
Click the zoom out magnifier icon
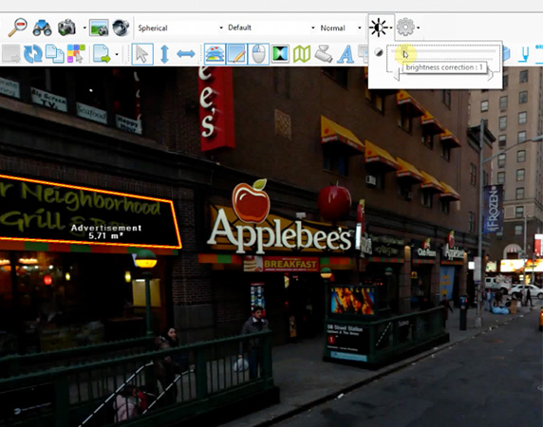(18, 28)
